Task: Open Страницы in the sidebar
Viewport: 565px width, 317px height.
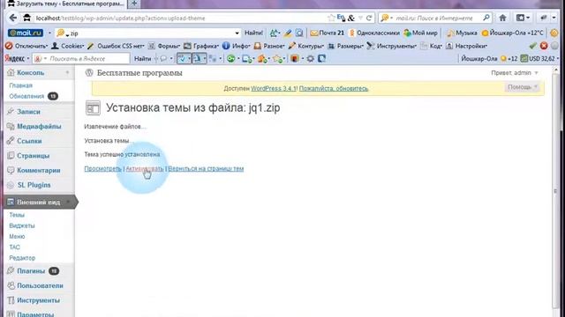Action: click(34, 156)
